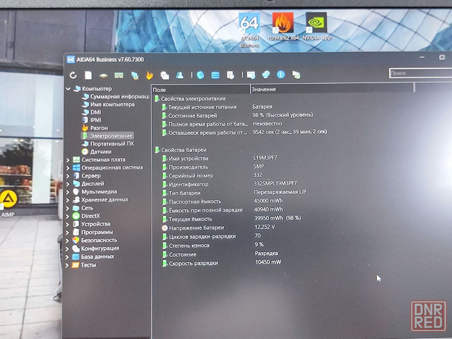Viewport: 452px width, 339px height.
Task: Click the Поле column header
Action: pyautogui.click(x=201, y=89)
